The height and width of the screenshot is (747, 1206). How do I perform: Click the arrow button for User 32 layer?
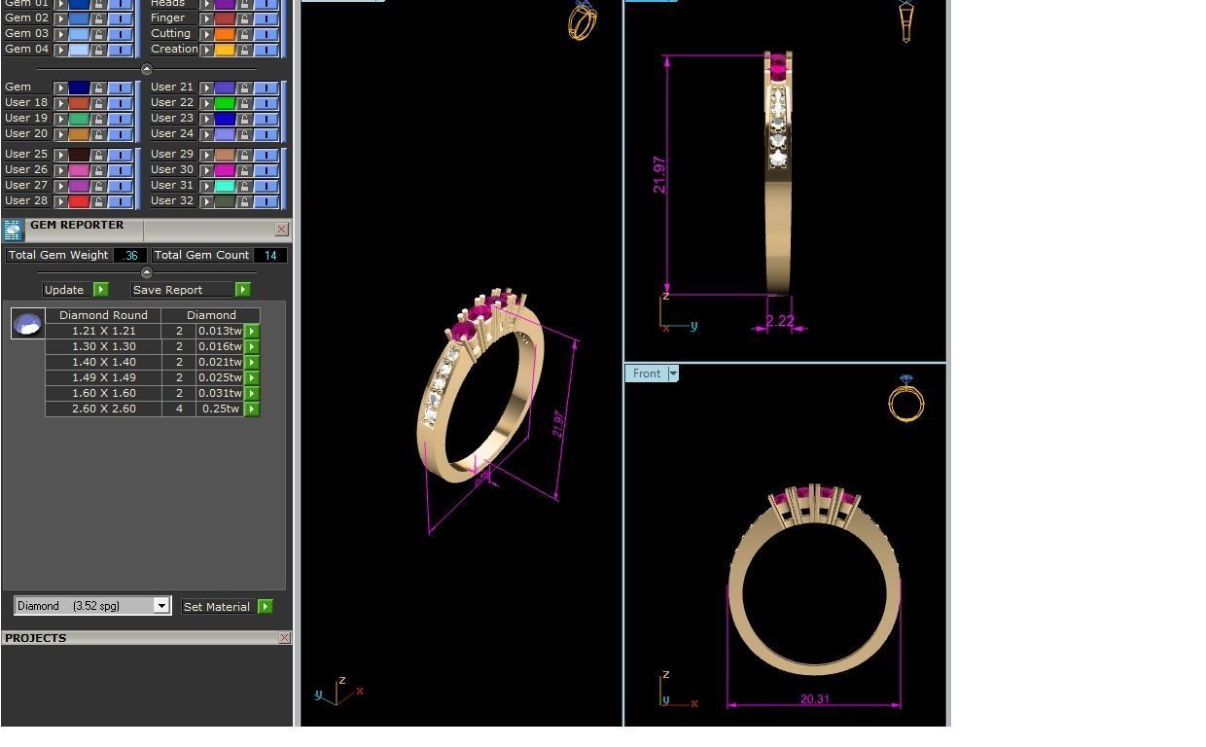(x=206, y=201)
